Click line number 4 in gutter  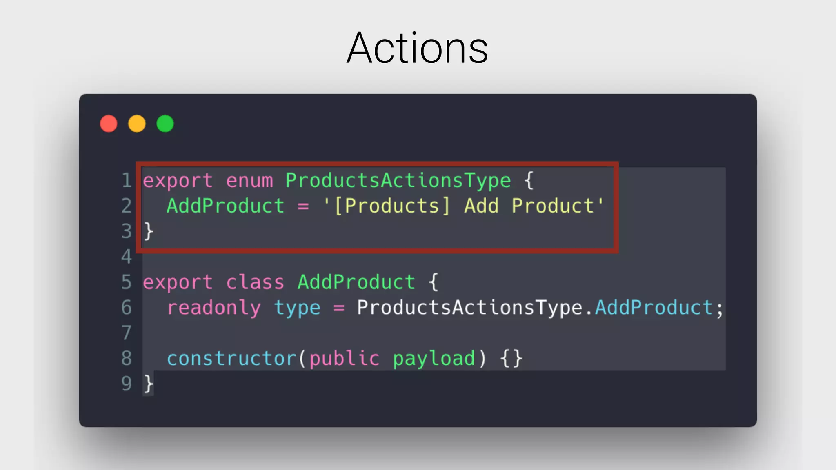pyautogui.click(x=127, y=257)
